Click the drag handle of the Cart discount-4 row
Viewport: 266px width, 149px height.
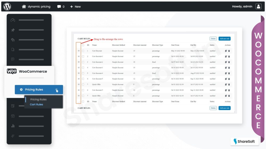(x=79, y=73)
